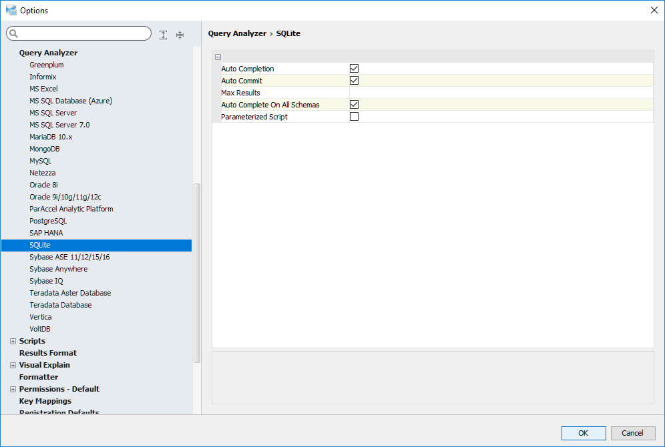The image size is (665, 447).
Task: Click the expand all tree icon
Action: [x=164, y=35]
